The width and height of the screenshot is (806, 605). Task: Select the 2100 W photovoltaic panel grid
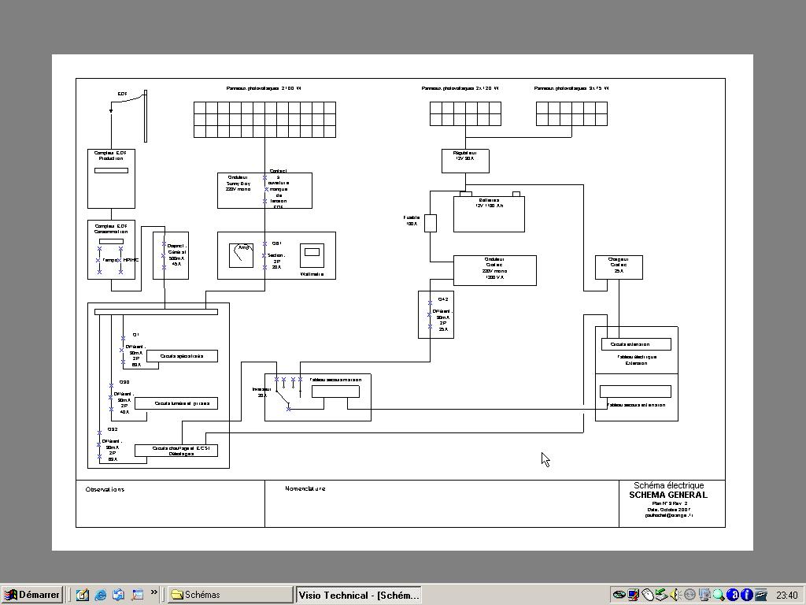click(x=264, y=120)
